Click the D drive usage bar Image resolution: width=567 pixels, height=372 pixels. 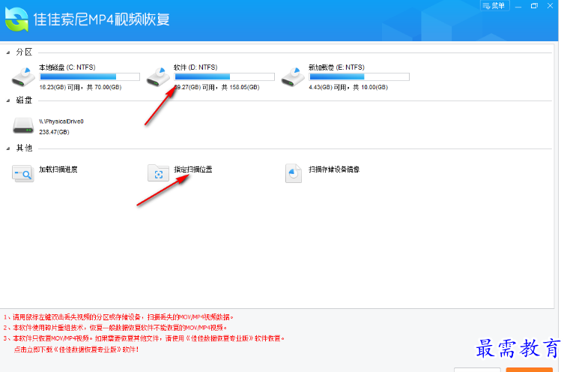[x=224, y=76]
